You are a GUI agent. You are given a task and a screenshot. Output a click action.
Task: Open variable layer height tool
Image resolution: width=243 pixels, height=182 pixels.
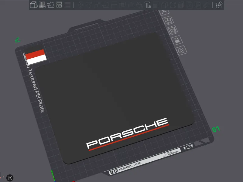pos(67,5)
